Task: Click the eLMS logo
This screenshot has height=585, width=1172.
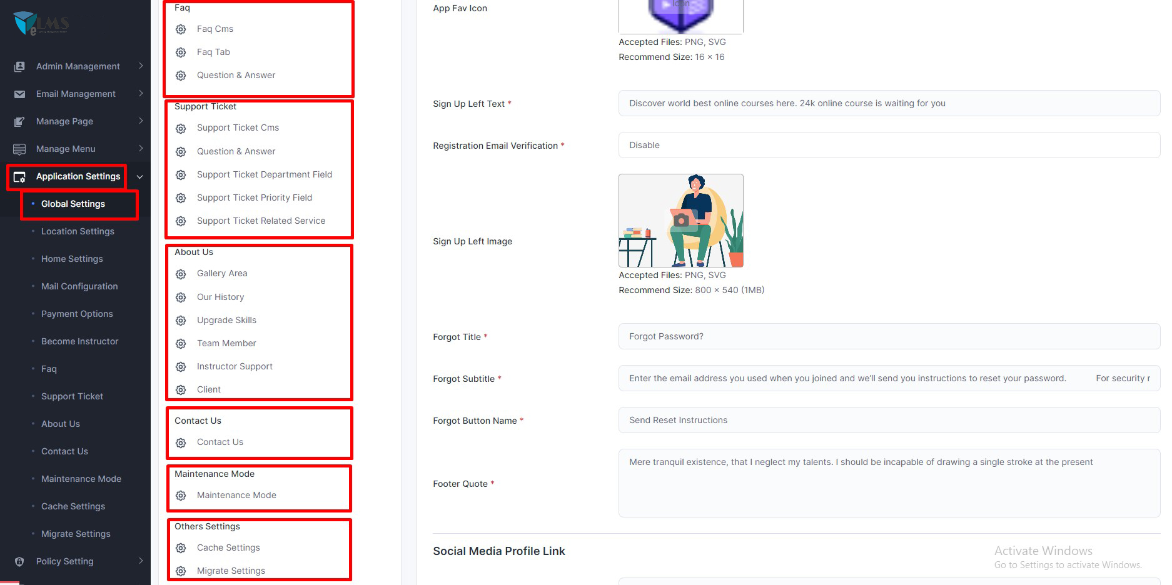Action: (x=41, y=24)
